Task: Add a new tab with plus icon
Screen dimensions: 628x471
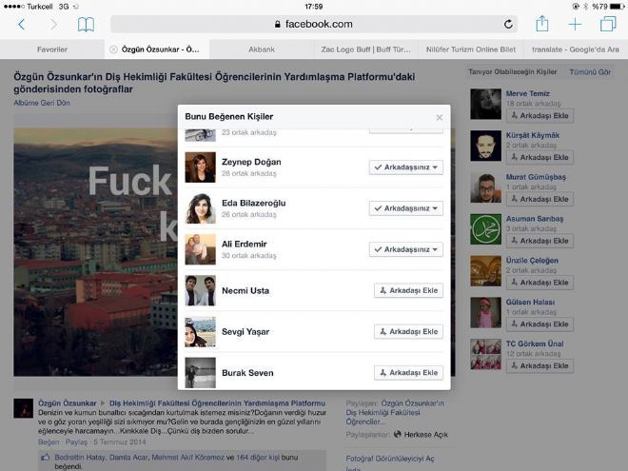Action: tap(575, 25)
